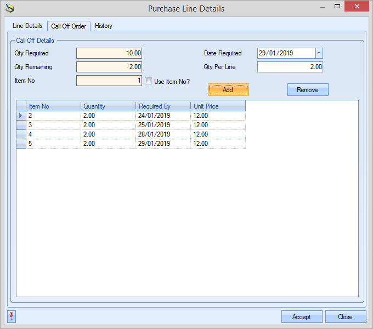Sort by the Unit Price column header
This screenshot has width=373, height=329.
point(217,106)
